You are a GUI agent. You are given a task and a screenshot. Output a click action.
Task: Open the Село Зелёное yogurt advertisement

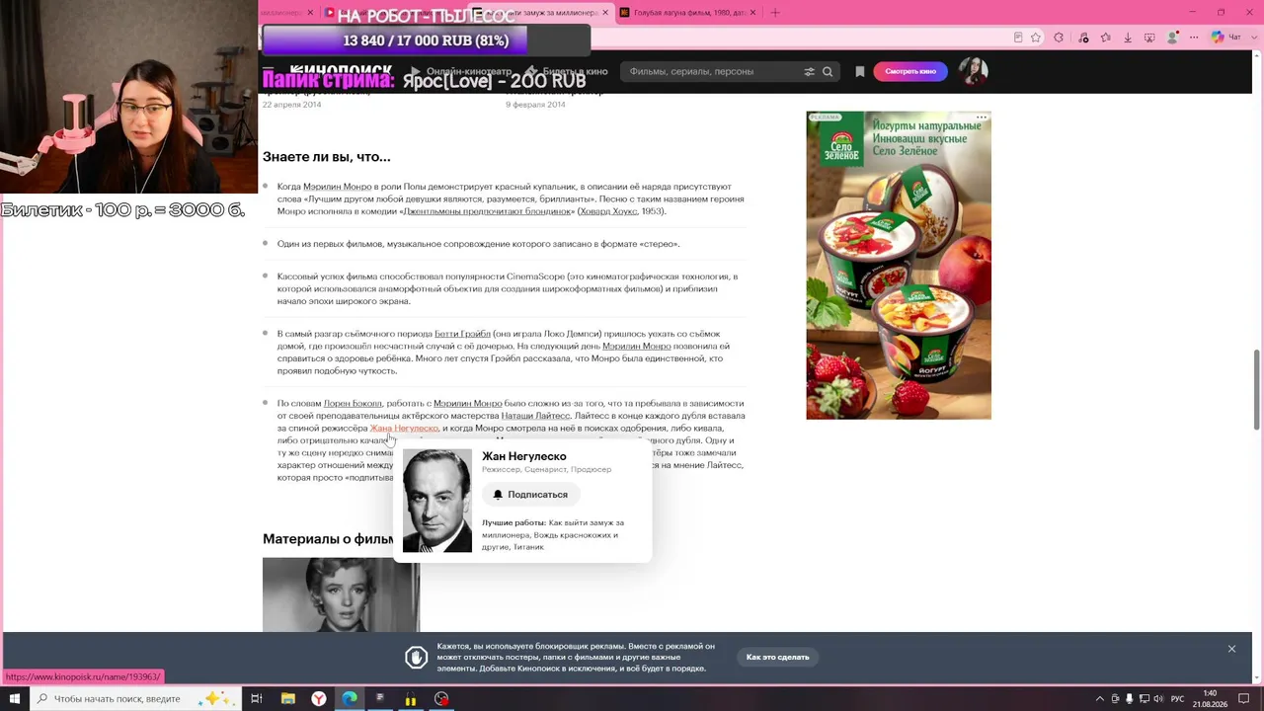point(899,266)
